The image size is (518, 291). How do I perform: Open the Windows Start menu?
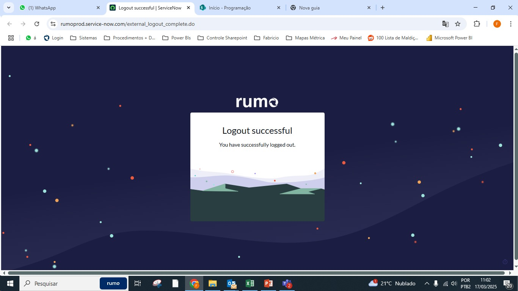(10, 283)
